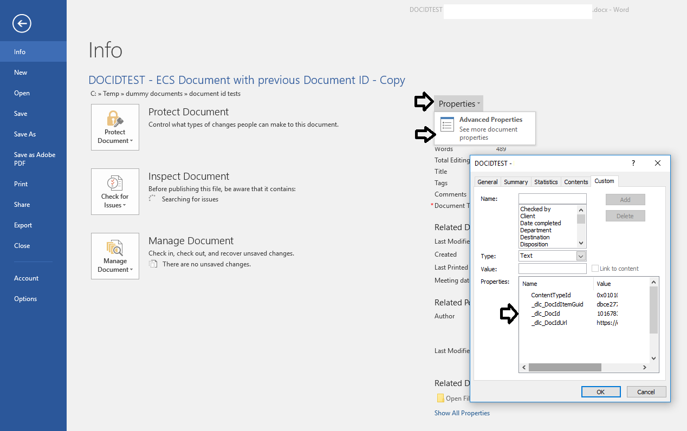Viewport: 687px width, 431px height.
Task: Click the Add button
Action: click(625, 200)
